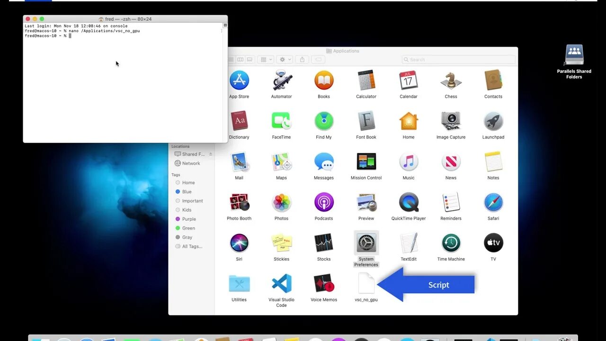
Task: Select the TextEdit app icon
Action: tap(408, 243)
